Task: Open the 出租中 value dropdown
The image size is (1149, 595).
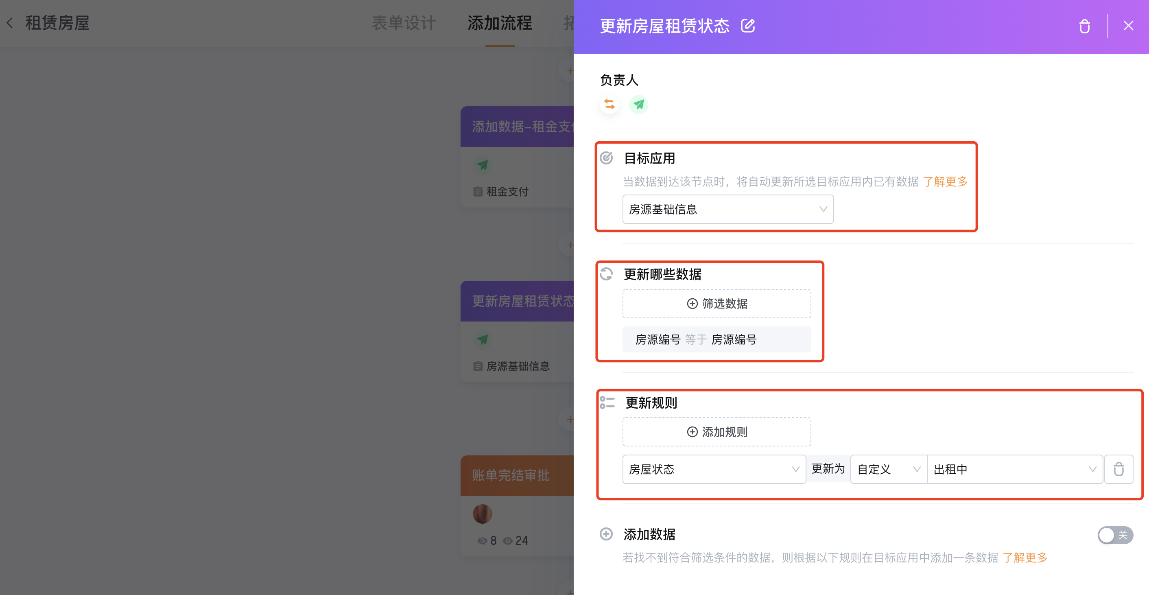Action: 1015,469
